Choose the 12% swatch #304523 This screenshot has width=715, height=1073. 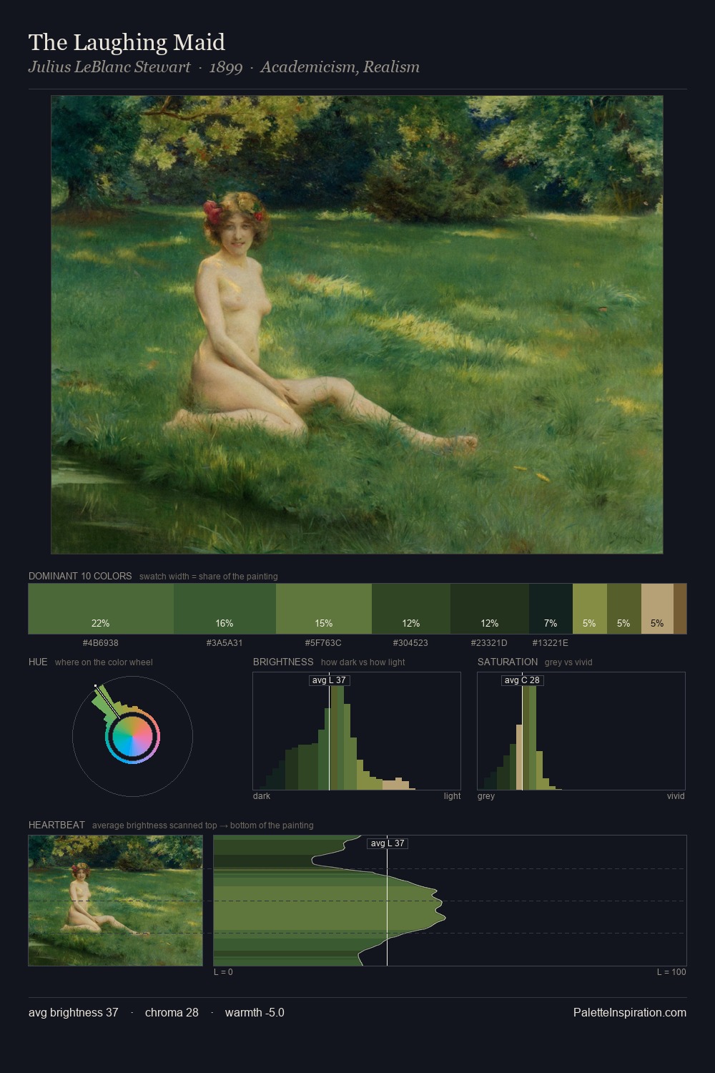pyautogui.click(x=411, y=609)
